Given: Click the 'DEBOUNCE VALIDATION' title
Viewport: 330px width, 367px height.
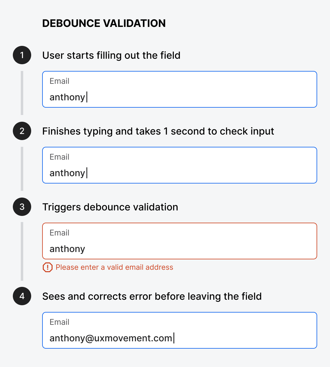Looking at the screenshot, I should tap(104, 23).
